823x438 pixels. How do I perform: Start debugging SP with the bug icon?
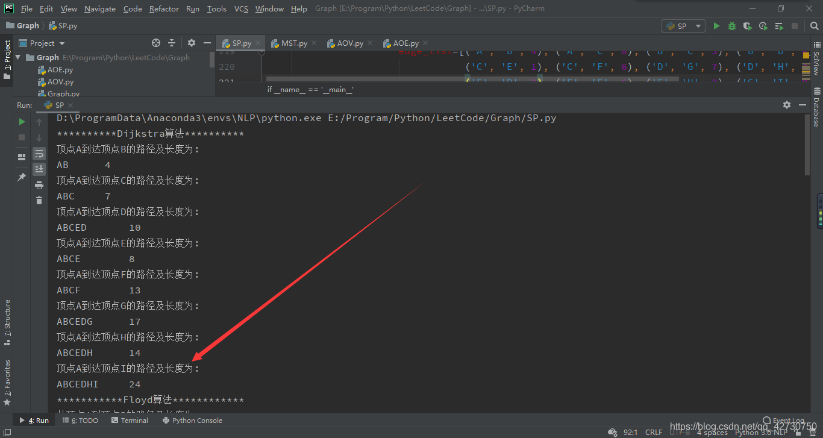(x=732, y=26)
